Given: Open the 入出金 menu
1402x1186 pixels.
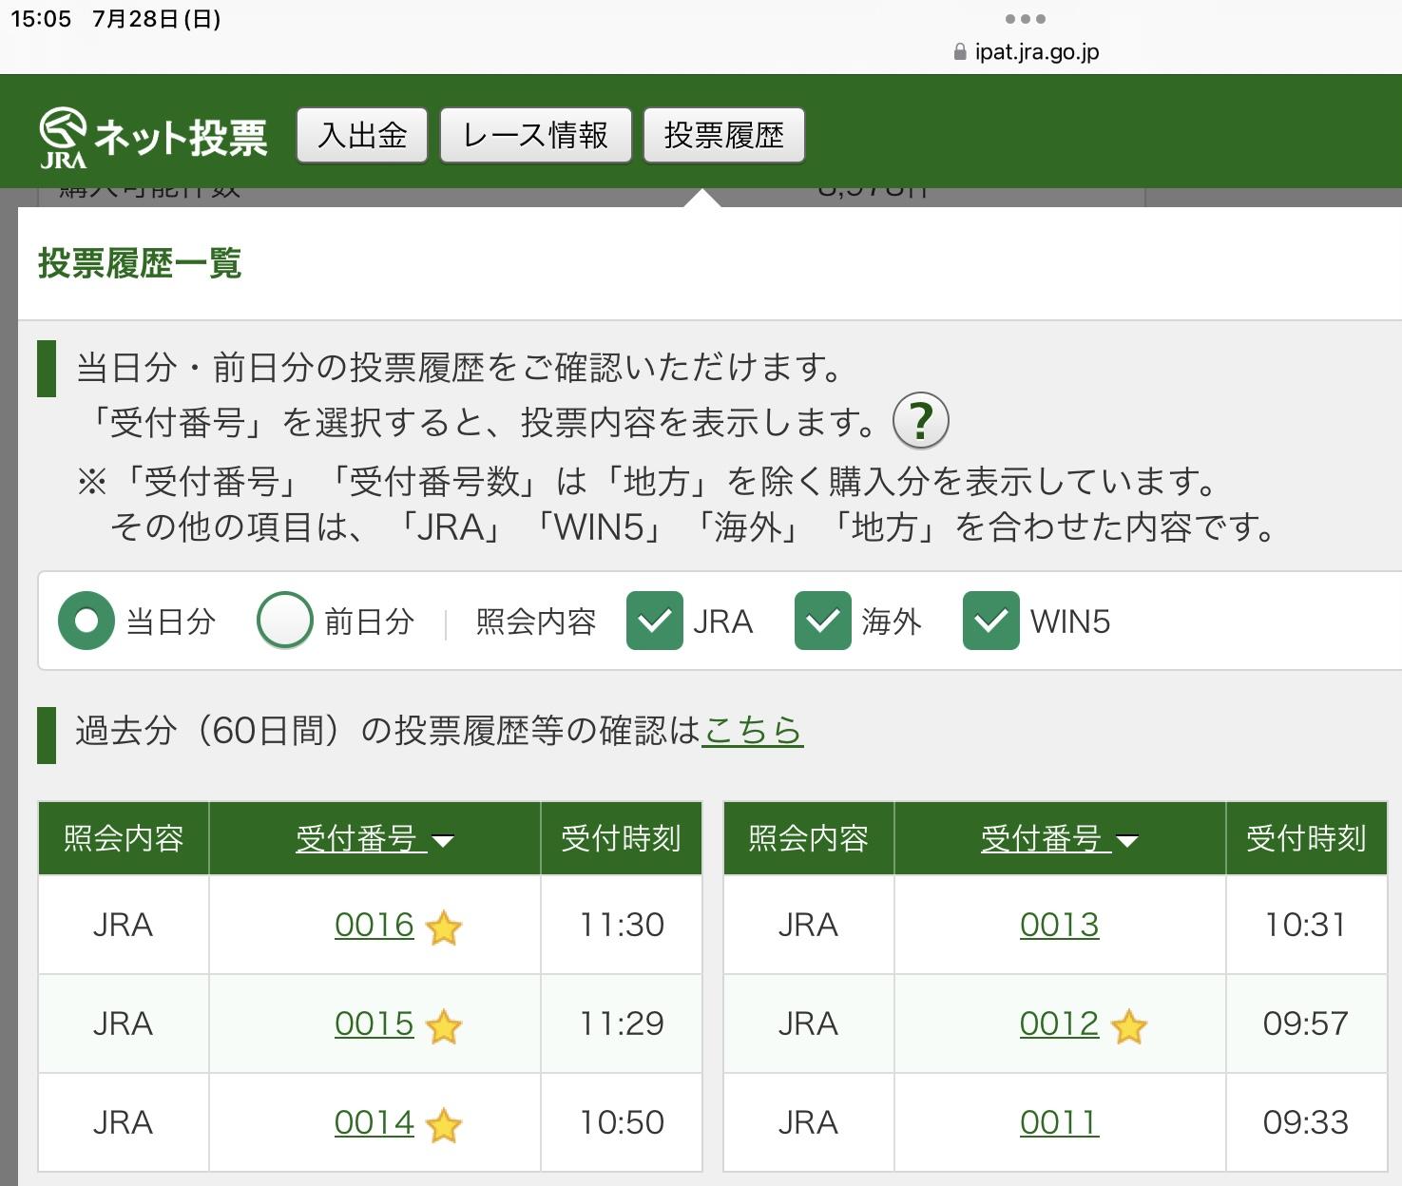Looking at the screenshot, I should point(362,136).
